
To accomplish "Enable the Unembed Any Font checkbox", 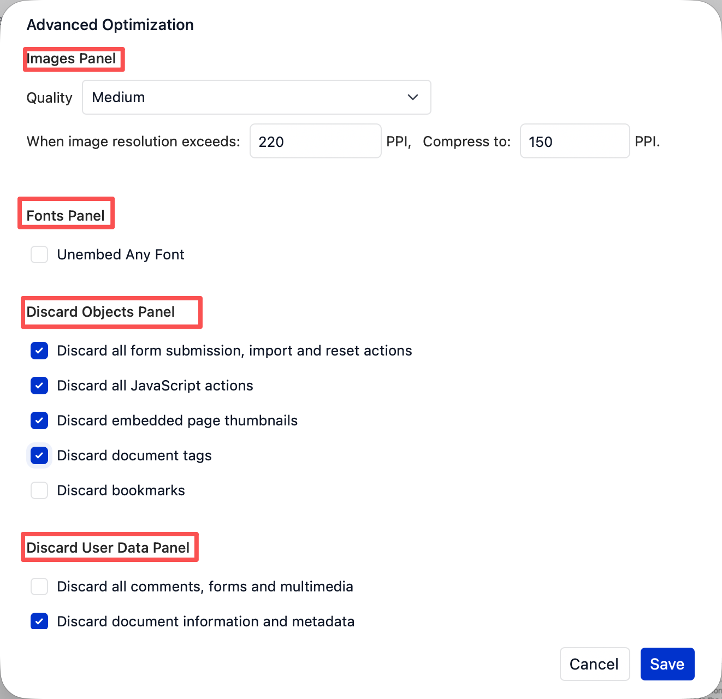I will coord(39,254).
